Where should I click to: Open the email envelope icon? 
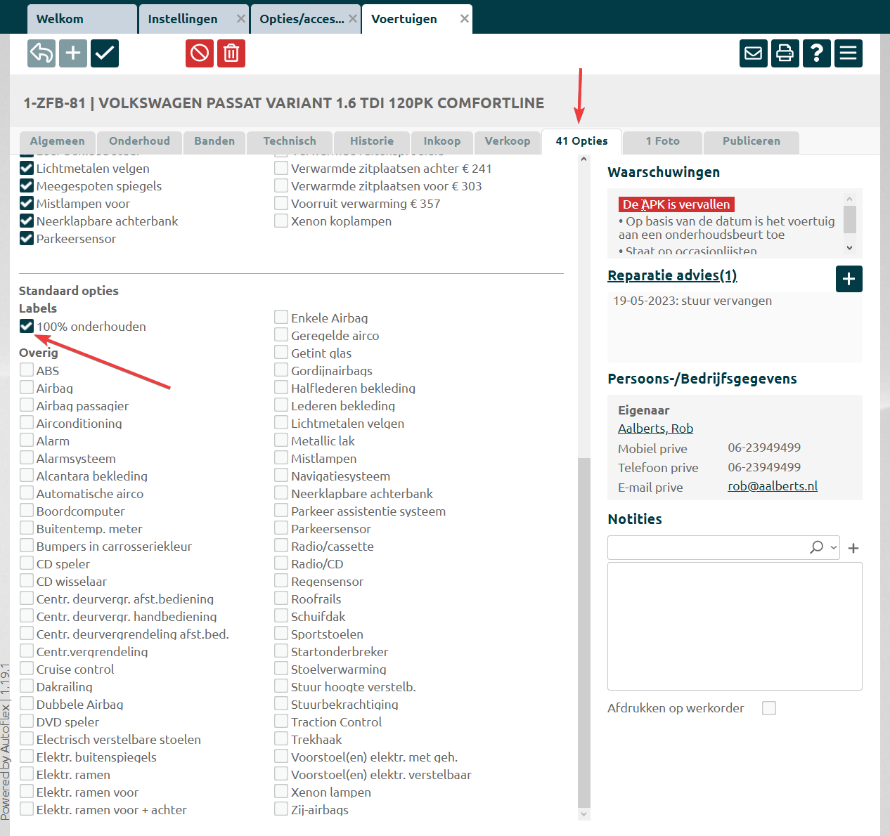pyautogui.click(x=754, y=53)
